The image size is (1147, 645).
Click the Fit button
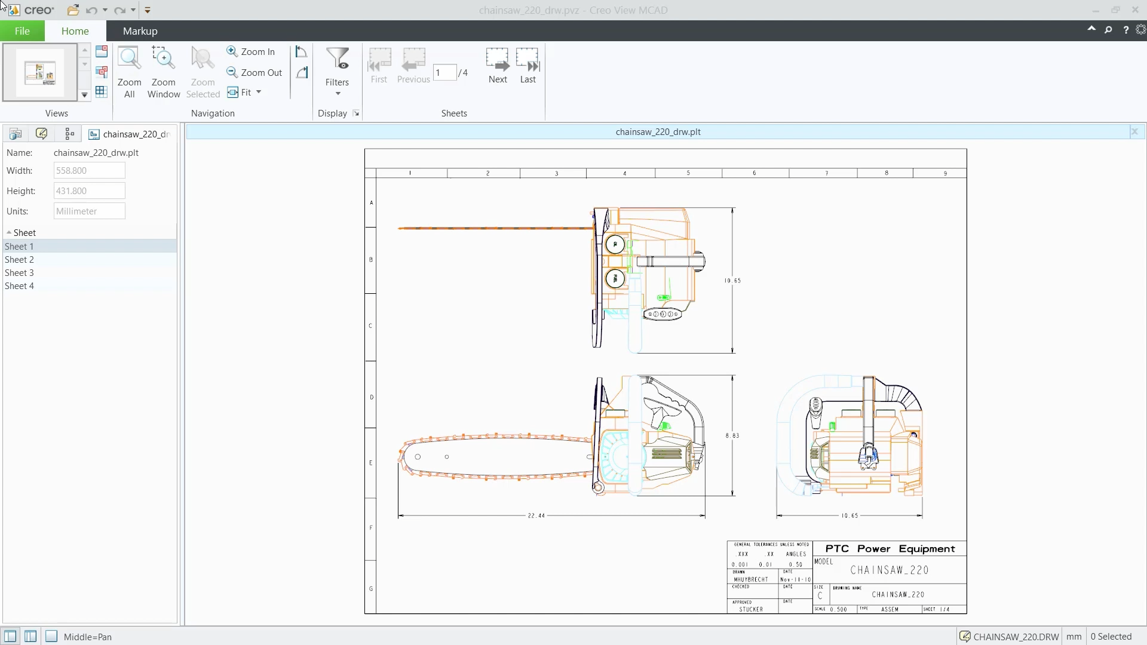point(240,93)
